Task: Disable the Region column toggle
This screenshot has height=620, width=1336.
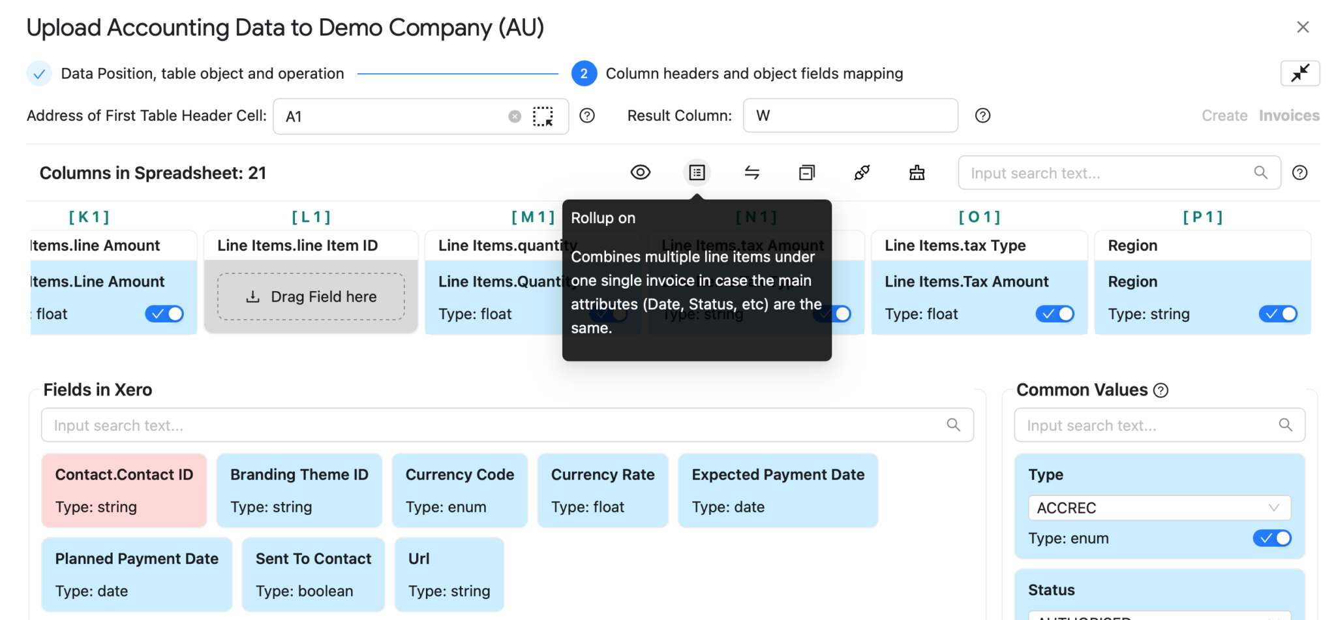Action: coord(1277,314)
